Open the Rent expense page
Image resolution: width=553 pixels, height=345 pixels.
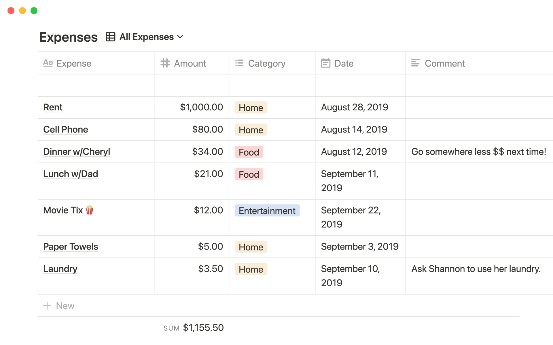point(53,107)
